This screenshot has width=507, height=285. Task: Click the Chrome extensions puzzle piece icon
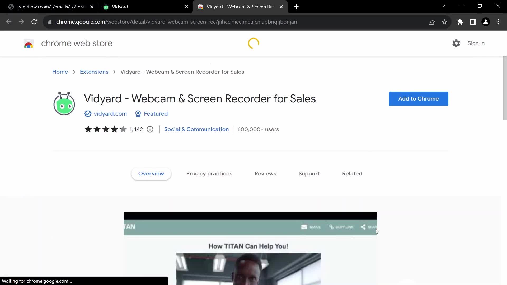pos(460,22)
